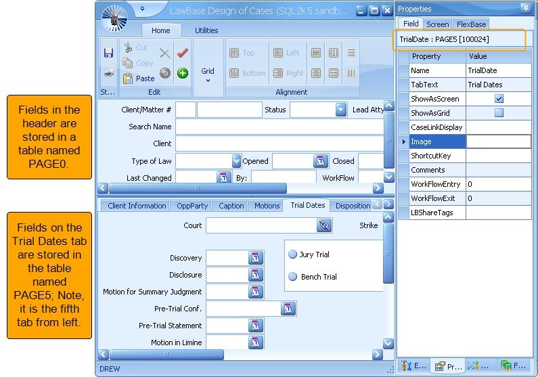538x377 pixels.
Task: Click the green plus add icon
Action: pos(183,73)
